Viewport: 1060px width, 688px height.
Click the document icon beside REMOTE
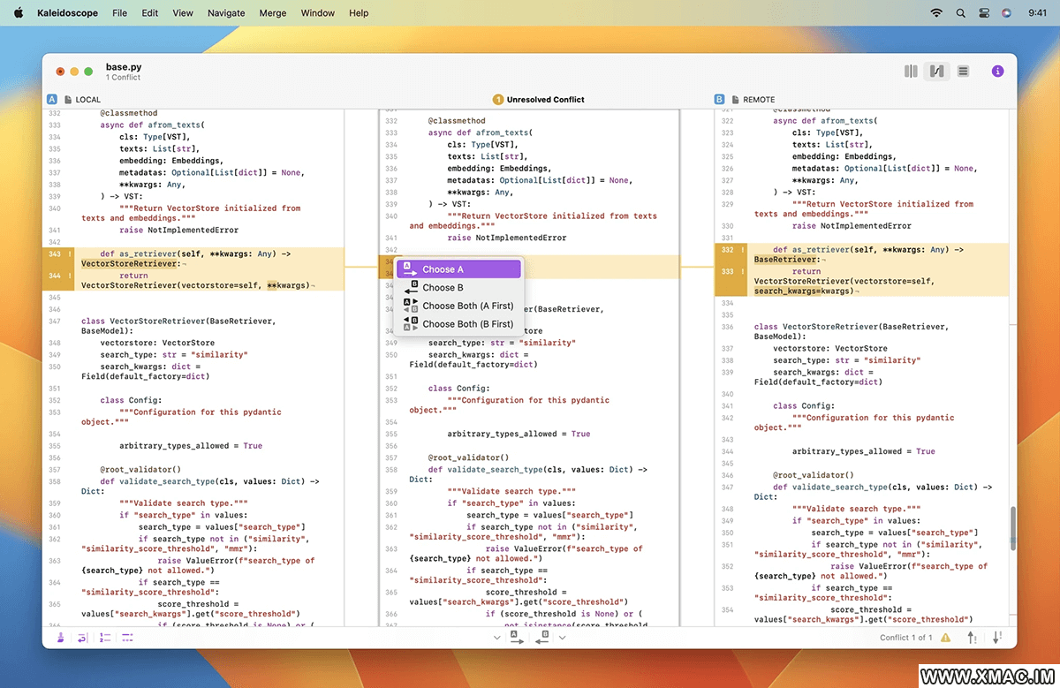734,100
